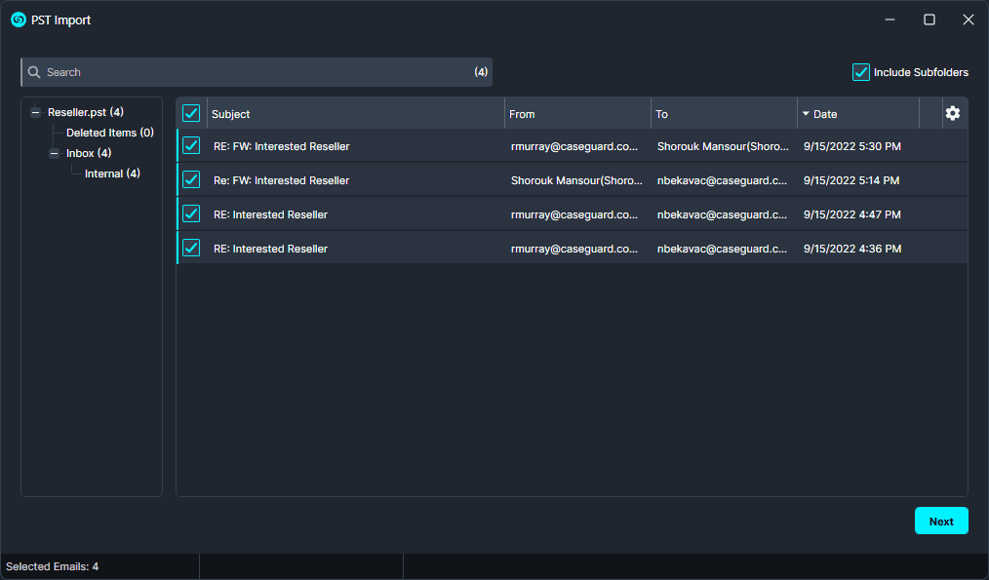Screen dimensions: 989x580
Task: Open column settings gear icon
Action: tap(952, 113)
